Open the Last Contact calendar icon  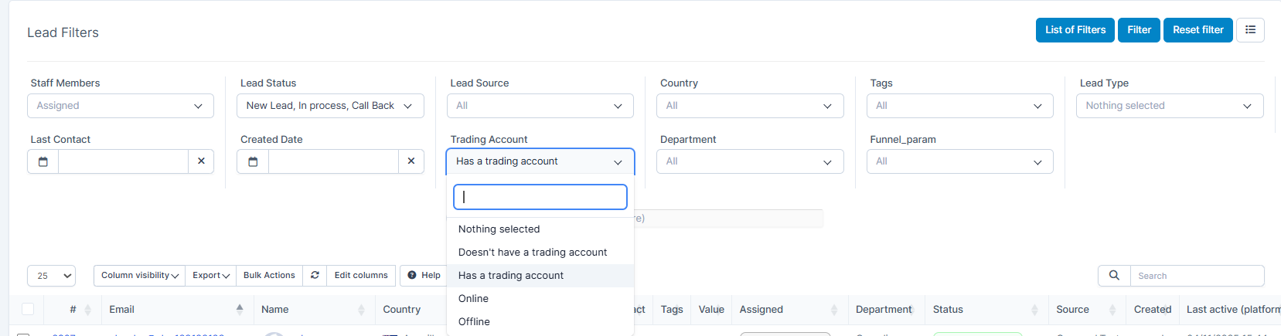(x=43, y=161)
